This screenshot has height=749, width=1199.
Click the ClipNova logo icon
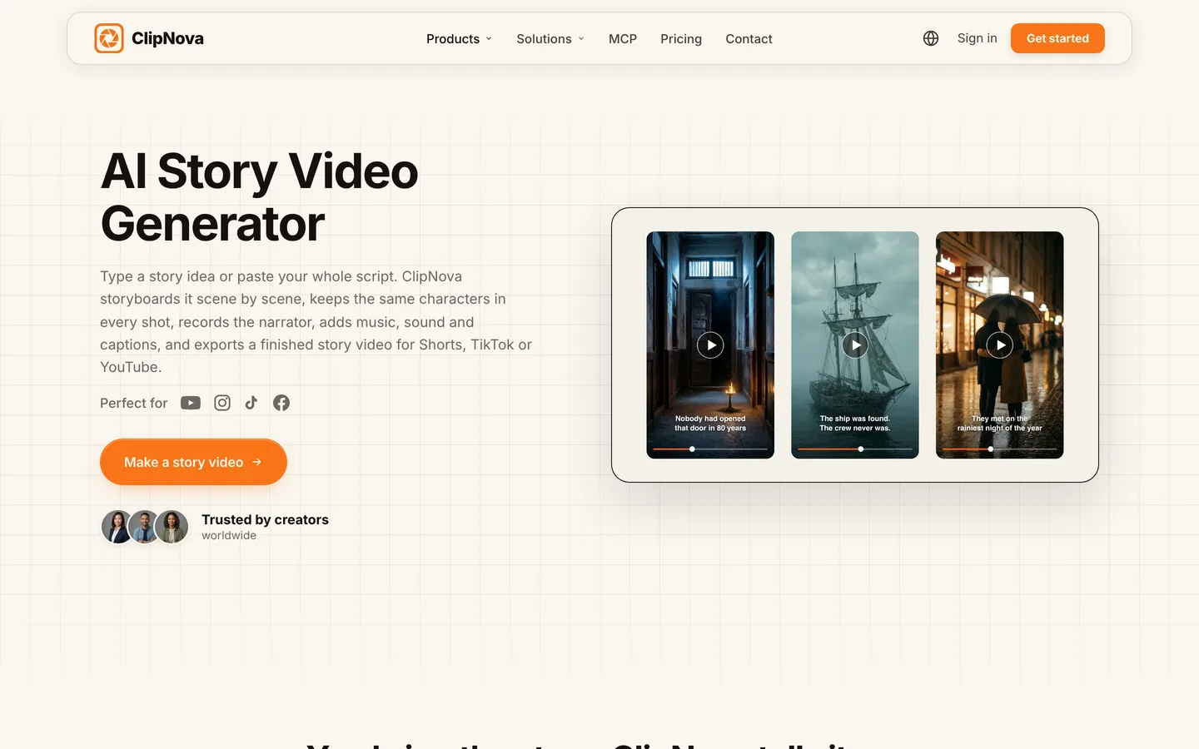click(109, 38)
